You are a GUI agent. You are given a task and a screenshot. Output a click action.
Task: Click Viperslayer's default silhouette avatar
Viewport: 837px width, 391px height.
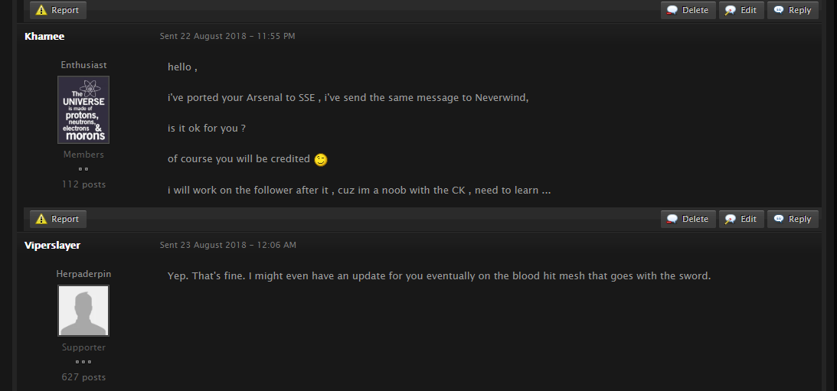coord(83,311)
